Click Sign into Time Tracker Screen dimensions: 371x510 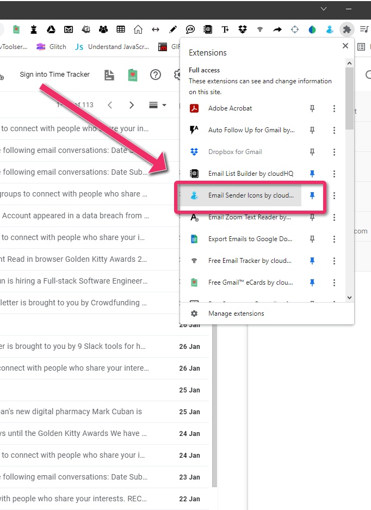[54, 75]
